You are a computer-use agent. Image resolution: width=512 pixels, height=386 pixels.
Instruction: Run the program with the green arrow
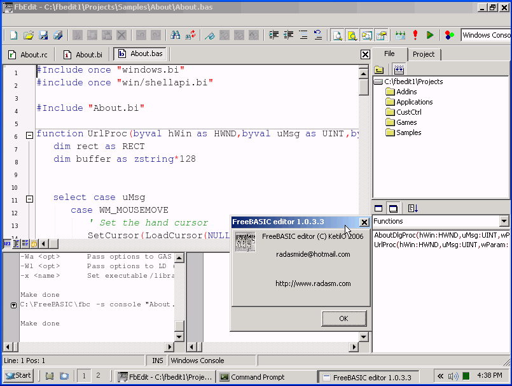tap(430, 35)
